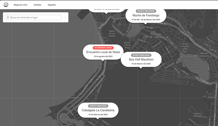This screenshot has height=126, width=218.
Task: Select the Cabalgata La Candelaria event
Action: point(98,110)
